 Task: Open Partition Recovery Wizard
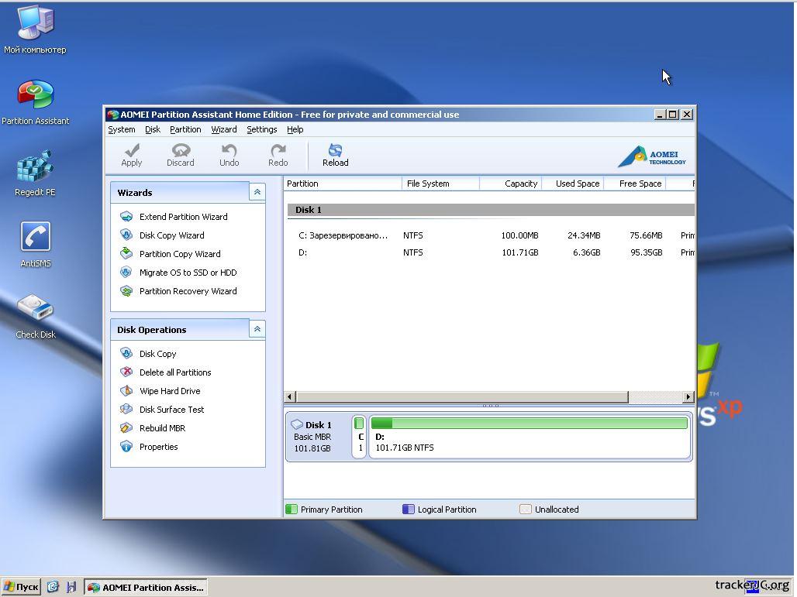[x=188, y=291]
